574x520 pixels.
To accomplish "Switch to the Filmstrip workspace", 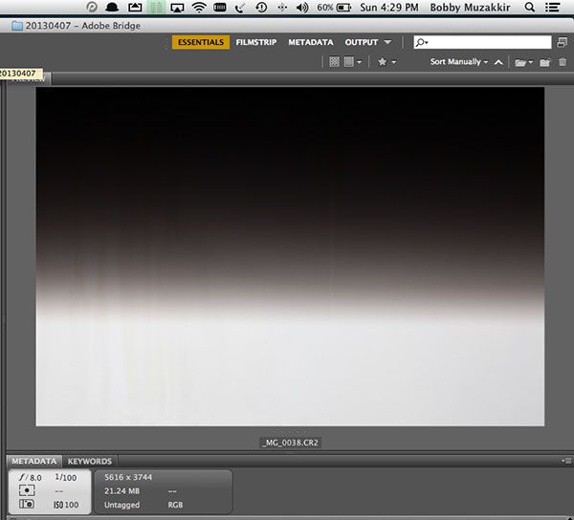I will (x=258, y=42).
